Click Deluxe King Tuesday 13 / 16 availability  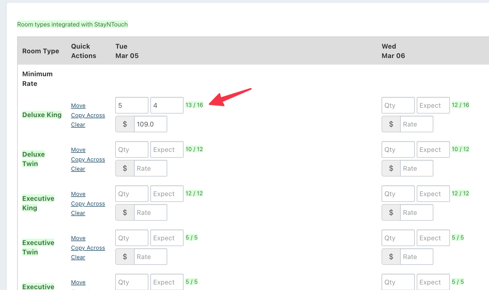point(194,105)
